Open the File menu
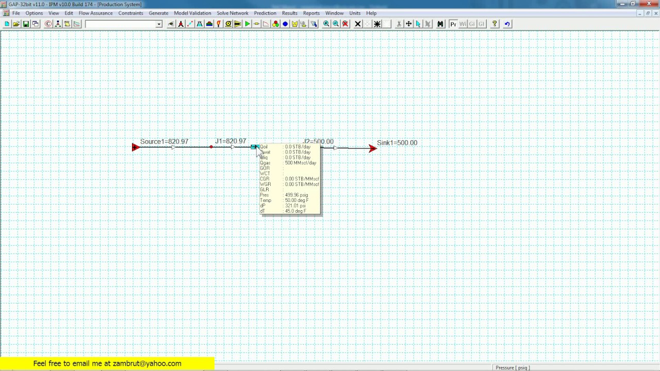This screenshot has width=660, height=371. [x=16, y=13]
